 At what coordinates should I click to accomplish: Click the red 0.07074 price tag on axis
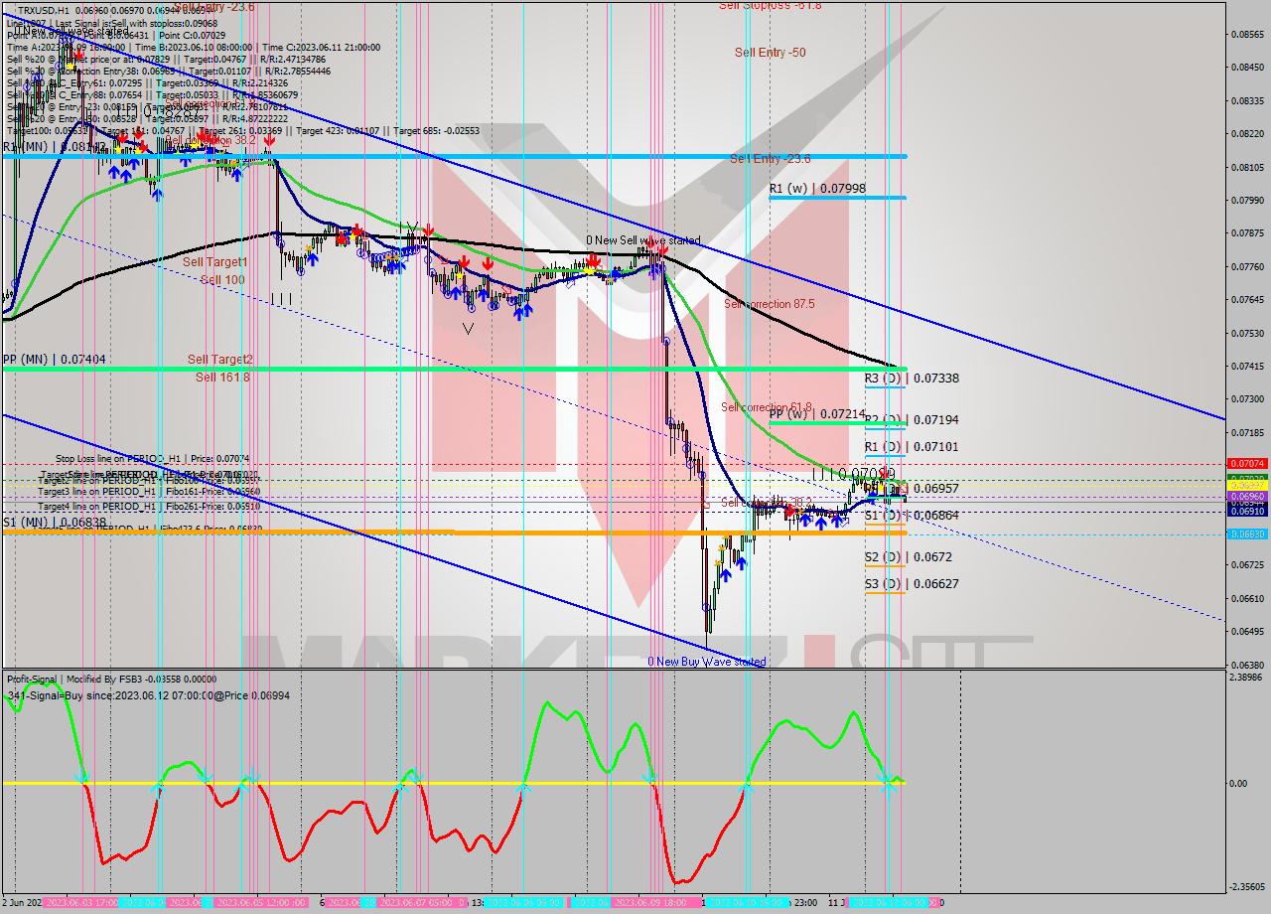click(1247, 464)
